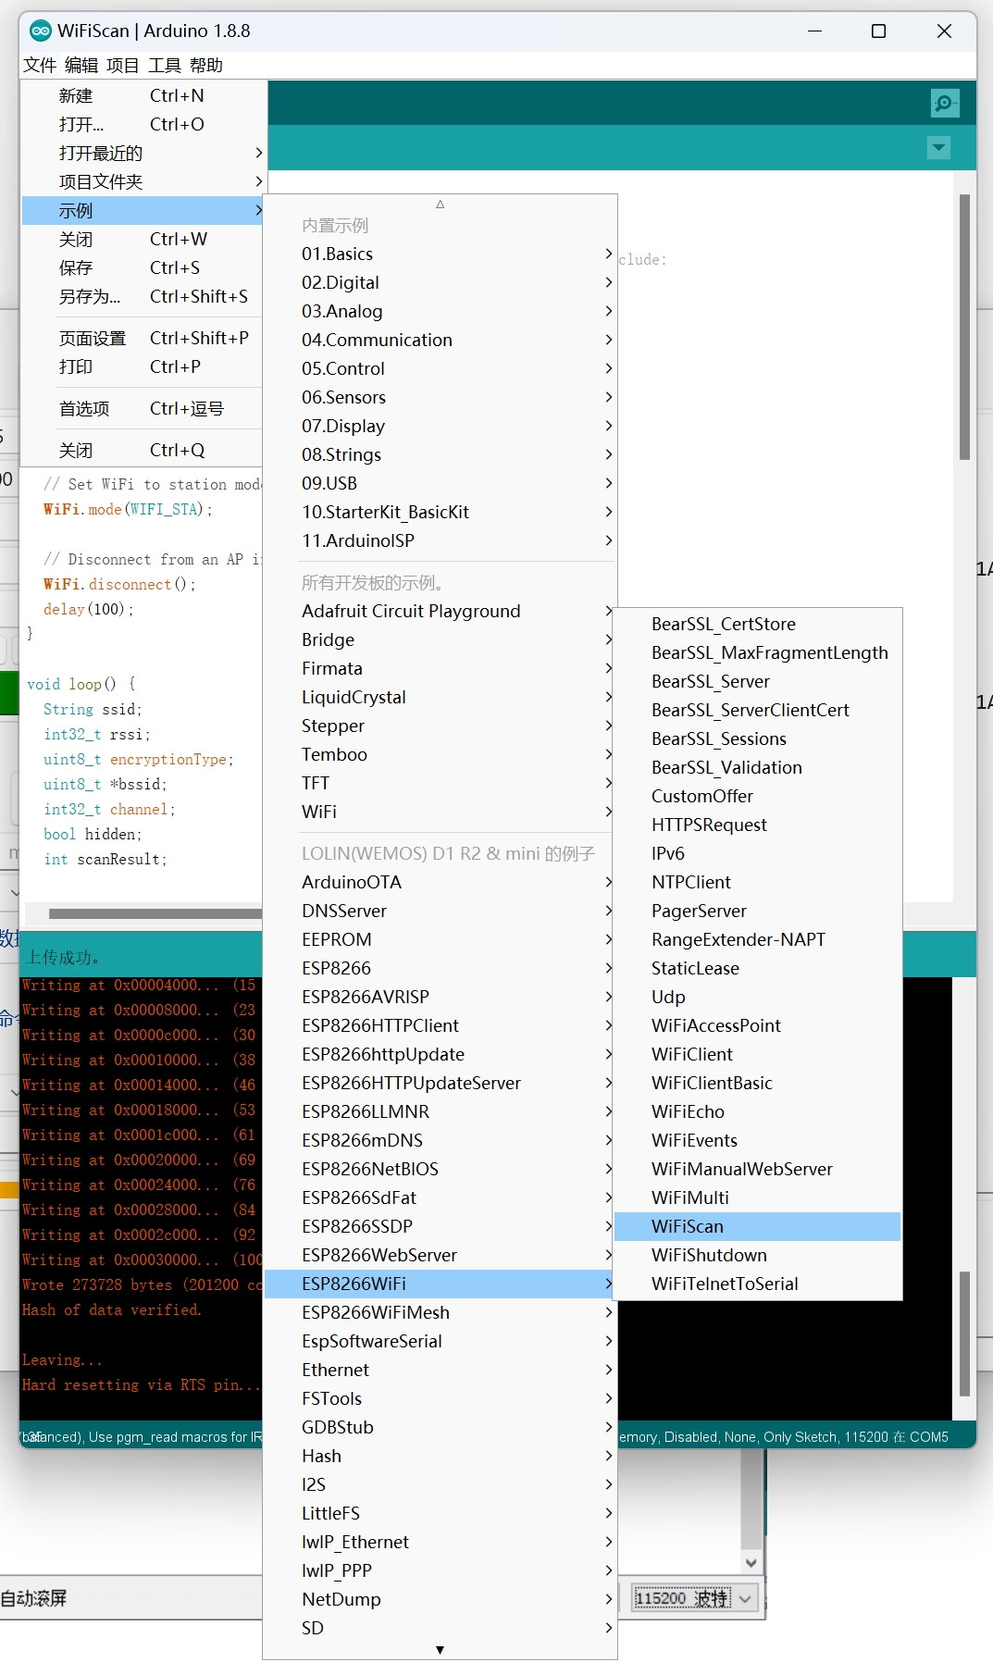Choose 关闭 Ctrl+W to close sketch
This screenshot has height=1675, width=993.
tap(143, 239)
